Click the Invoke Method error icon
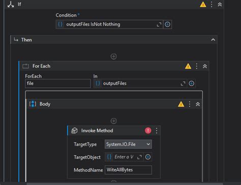The image size is (241, 185). point(148,131)
